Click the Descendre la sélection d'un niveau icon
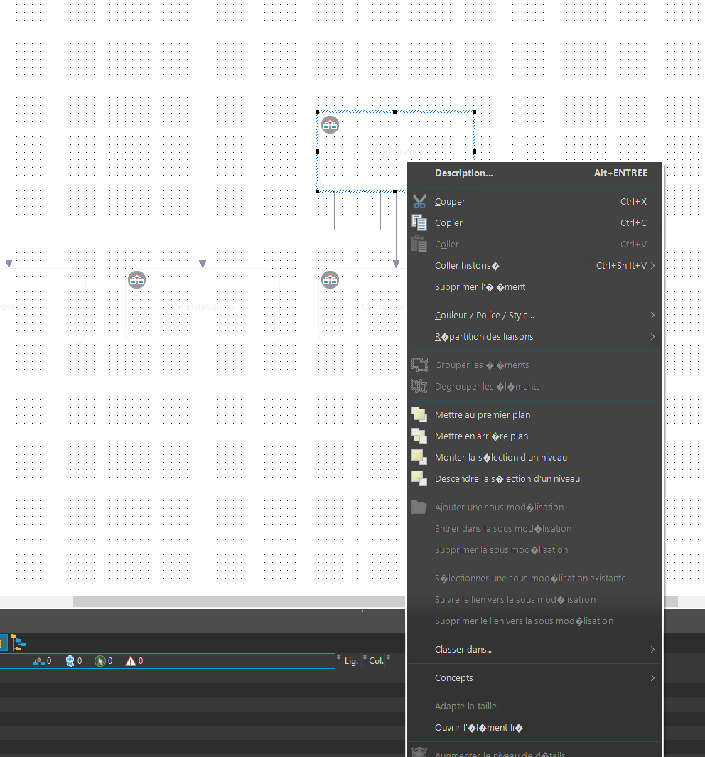This screenshot has width=705, height=757. pos(419,478)
